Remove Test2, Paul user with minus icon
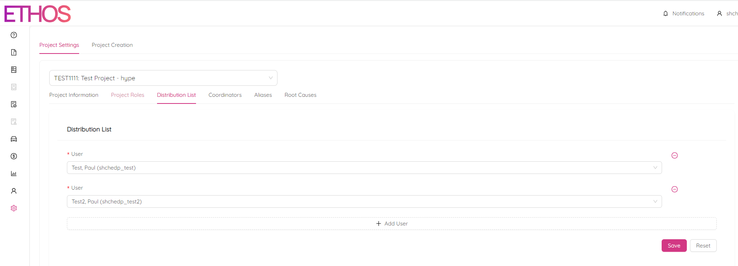 click(x=674, y=189)
